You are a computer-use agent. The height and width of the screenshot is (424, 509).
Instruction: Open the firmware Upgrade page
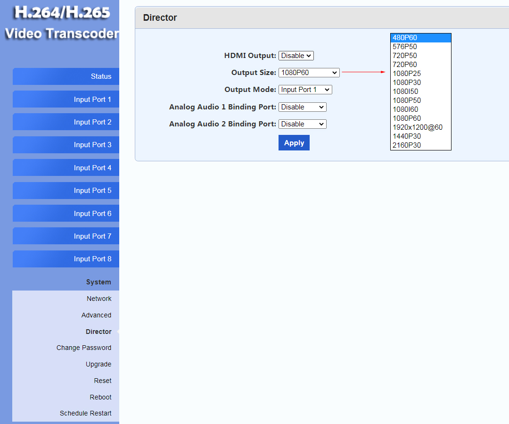tap(99, 364)
